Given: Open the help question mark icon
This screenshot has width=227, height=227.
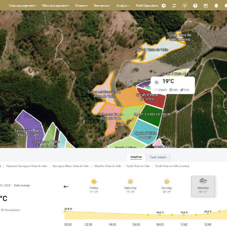Looking at the screenshot, I should point(195,6).
